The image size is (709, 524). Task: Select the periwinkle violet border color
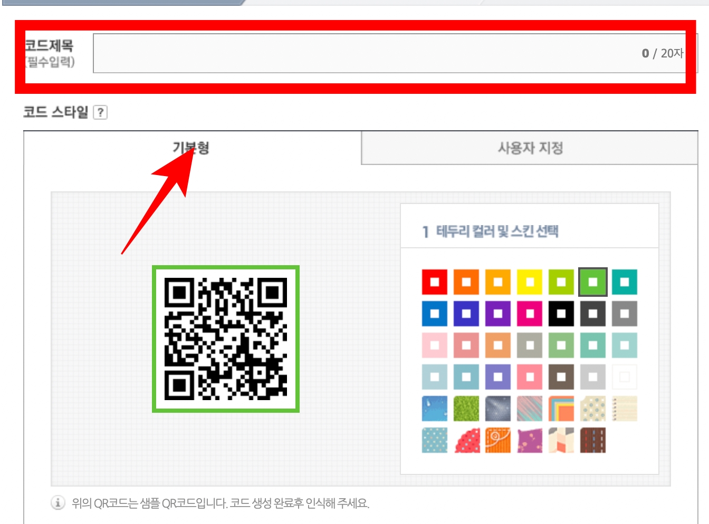coord(498,377)
